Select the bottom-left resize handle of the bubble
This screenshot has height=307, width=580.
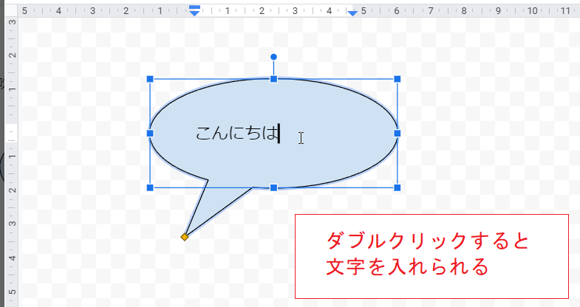150,187
